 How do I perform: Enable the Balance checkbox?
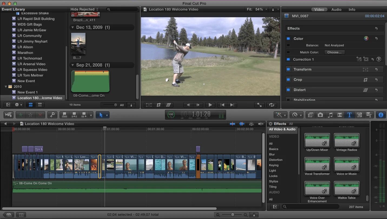[x=288, y=45]
